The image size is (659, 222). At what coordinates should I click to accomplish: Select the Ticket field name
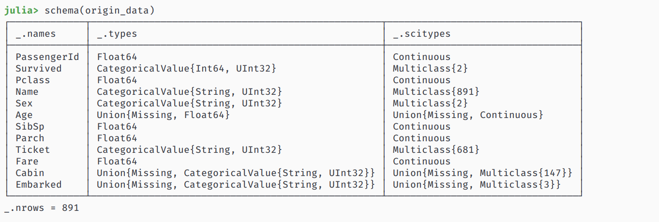(x=32, y=150)
